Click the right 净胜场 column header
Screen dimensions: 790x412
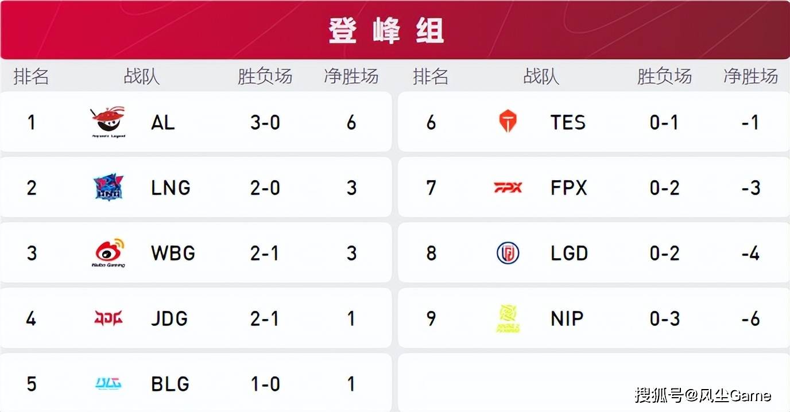(x=750, y=76)
